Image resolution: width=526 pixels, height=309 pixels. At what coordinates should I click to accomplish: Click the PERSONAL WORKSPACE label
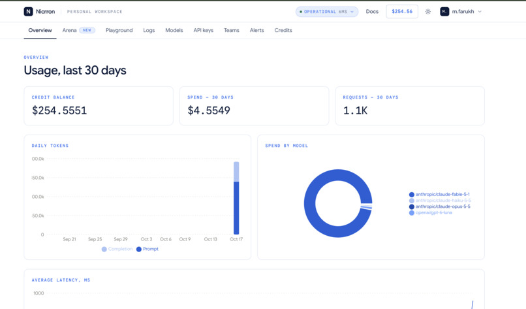pos(95,11)
